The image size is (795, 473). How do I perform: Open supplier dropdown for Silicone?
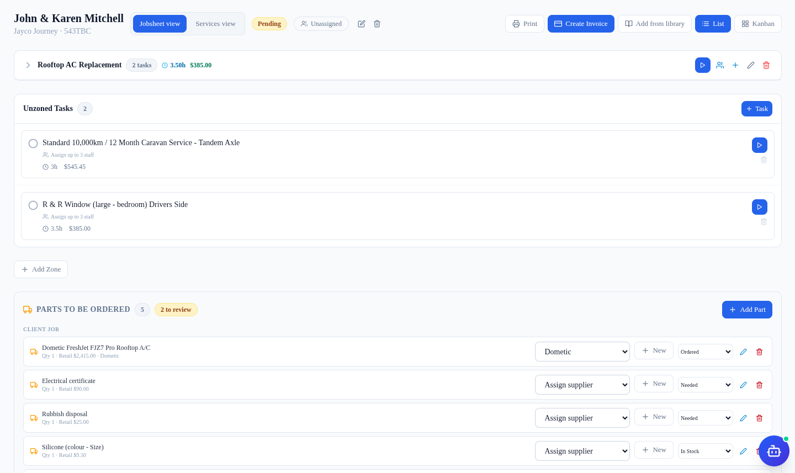click(x=582, y=451)
